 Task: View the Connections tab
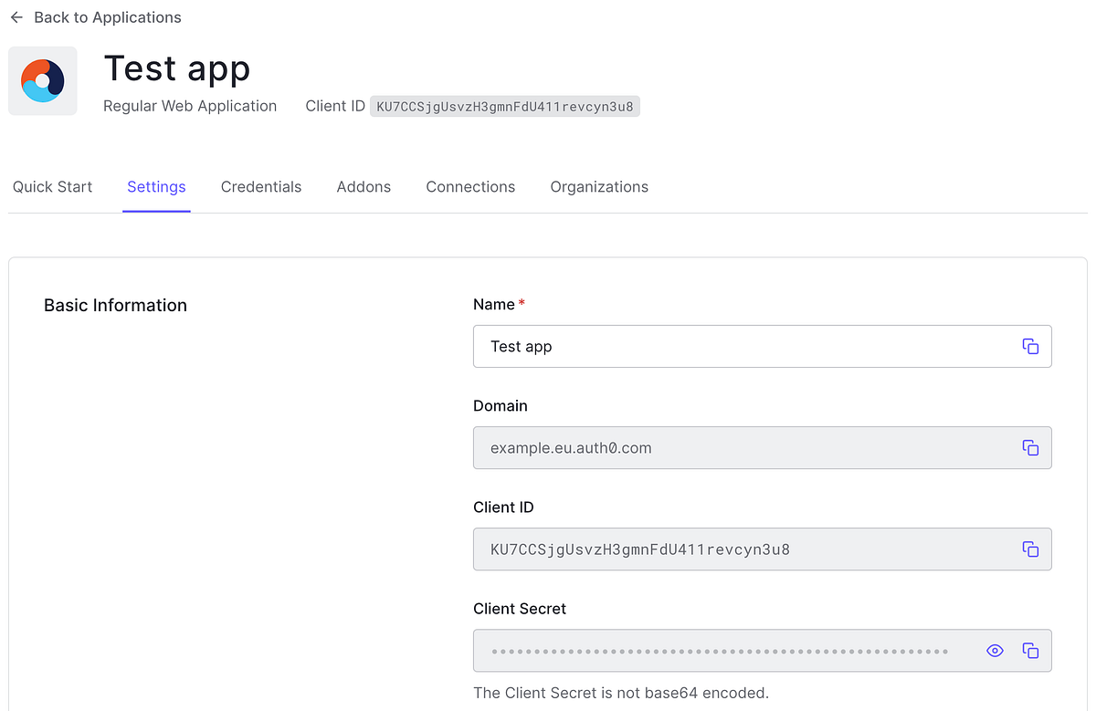pyautogui.click(x=470, y=186)
